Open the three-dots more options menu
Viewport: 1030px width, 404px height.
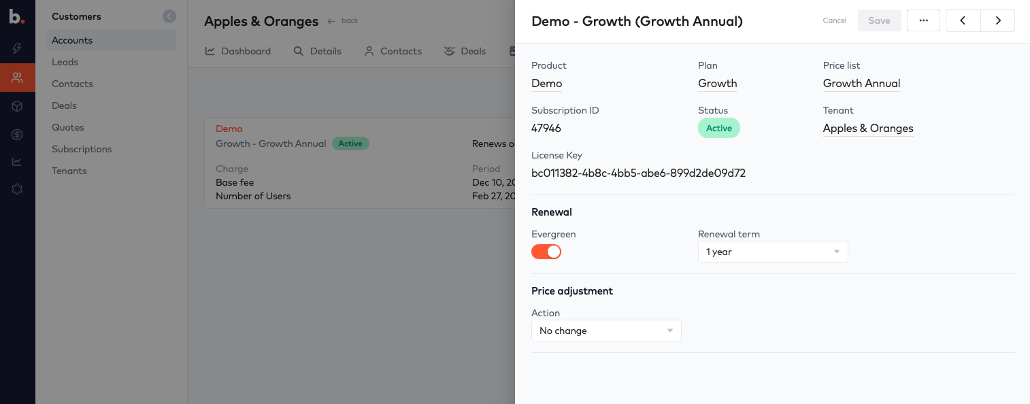[923, 20]
